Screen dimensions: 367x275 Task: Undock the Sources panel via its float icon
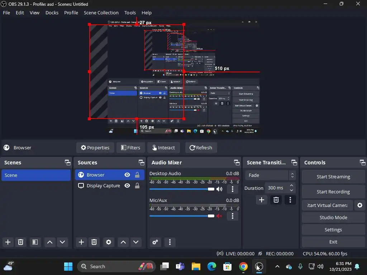[x=141, y=163]
